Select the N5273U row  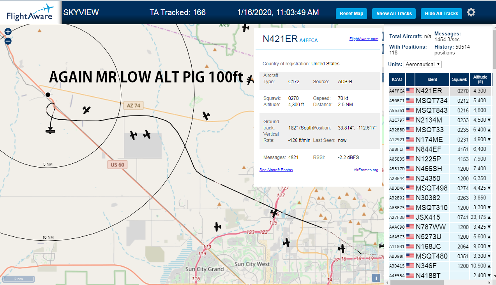(440, 237)
